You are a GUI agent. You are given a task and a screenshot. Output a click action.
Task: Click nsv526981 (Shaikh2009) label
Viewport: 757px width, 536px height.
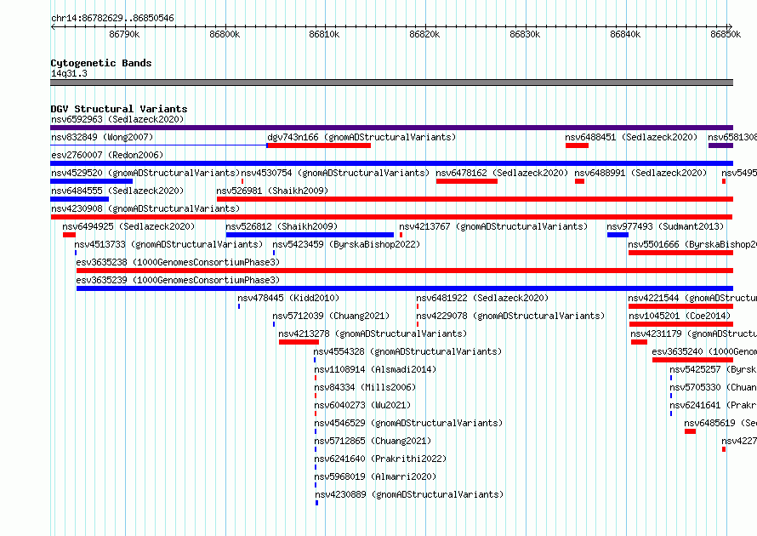coord(272,191)
